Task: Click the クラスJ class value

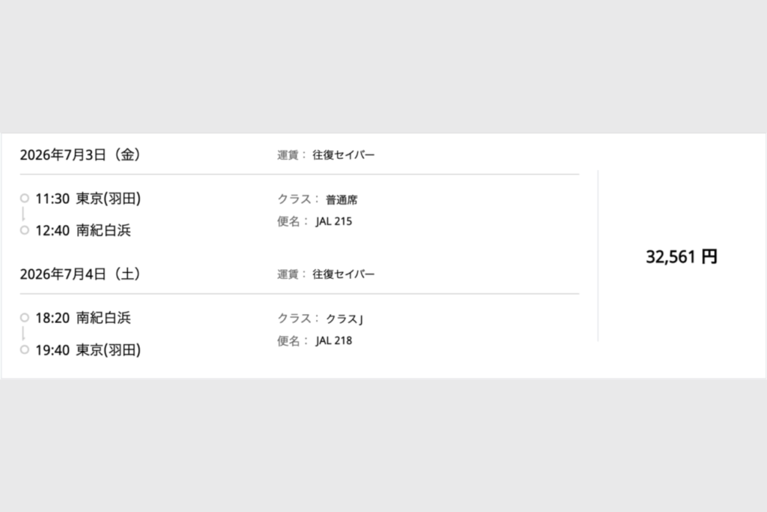Action: pos(345,319)
